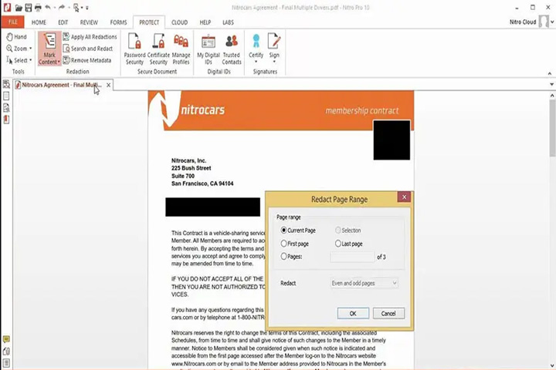Click Apply All Redactions
Viewport: 556px width, 370px height.
coord(90,37)
